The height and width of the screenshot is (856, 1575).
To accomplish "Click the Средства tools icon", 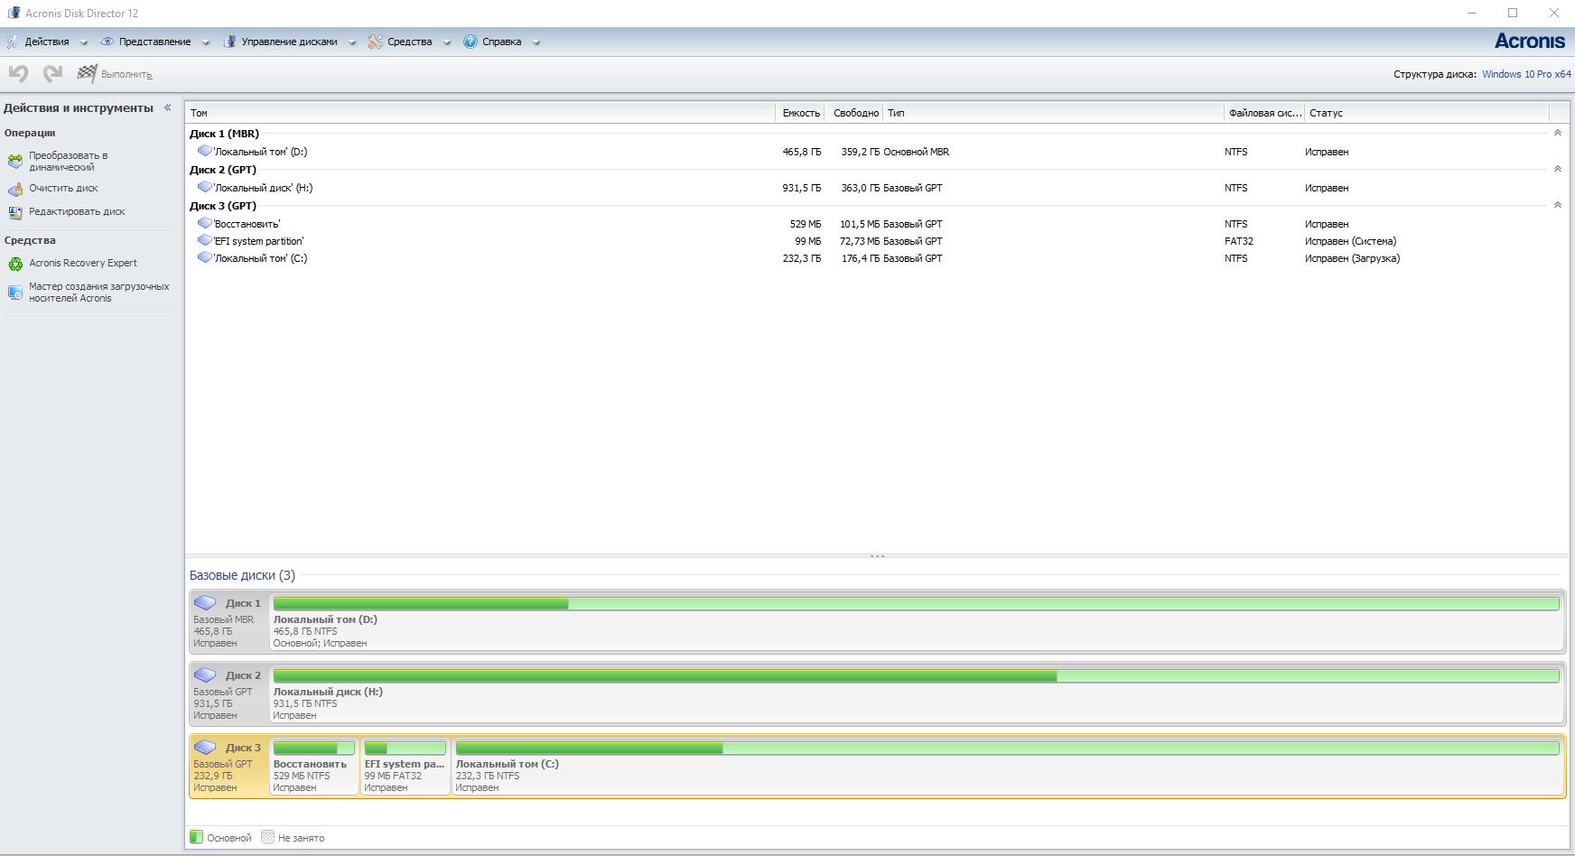I will [376, 42].
